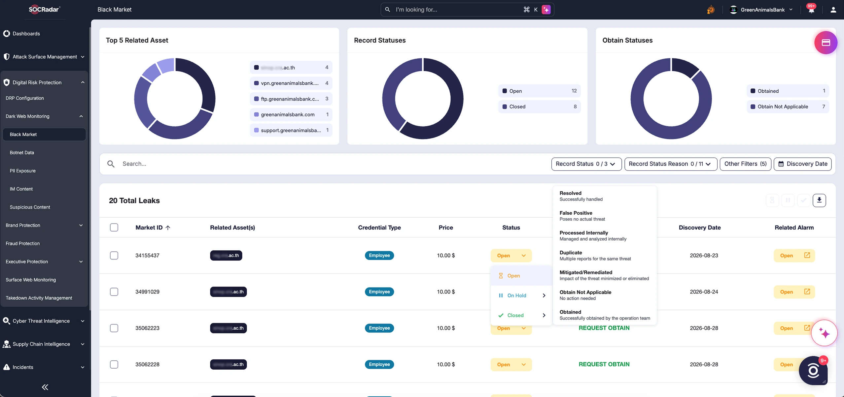Check the row for Market ID 35062228
This screenshot has height=397, width=844.
click(114, 364)
